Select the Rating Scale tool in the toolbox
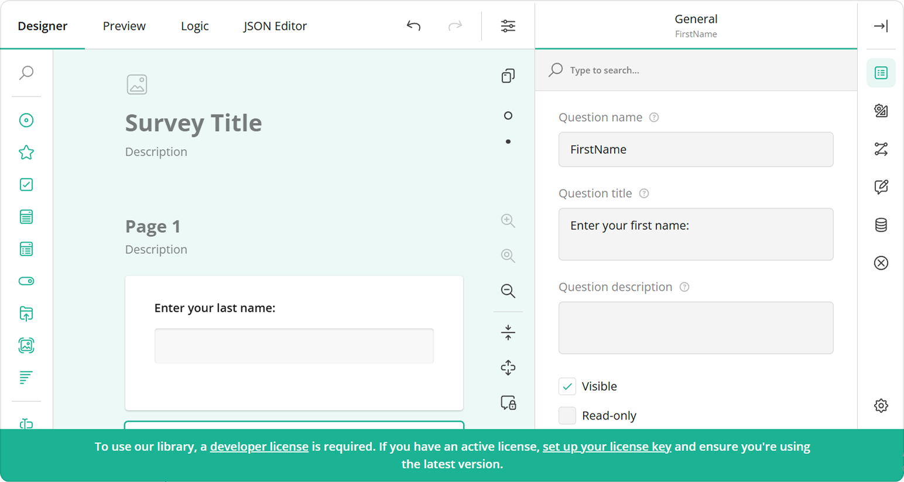 [x=26, y=152]
